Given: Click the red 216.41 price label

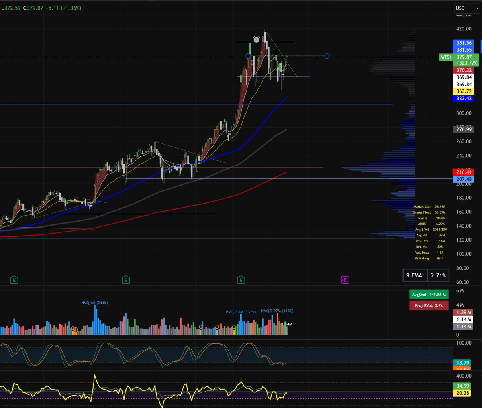Looking at the screenshot, I should pos(464,172).
